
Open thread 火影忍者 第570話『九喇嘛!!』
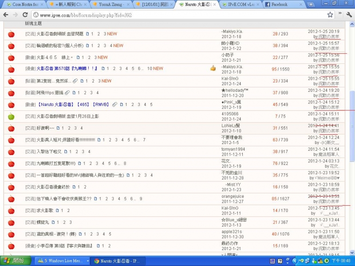click(67, 69)
